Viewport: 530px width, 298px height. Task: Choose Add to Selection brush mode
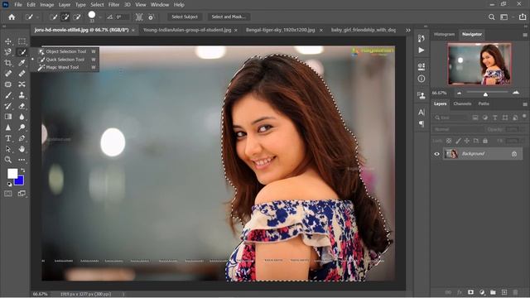coord(65,17)
